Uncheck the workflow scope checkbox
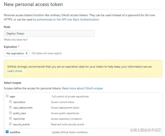The image size is (165, 136). click(7, 132)
